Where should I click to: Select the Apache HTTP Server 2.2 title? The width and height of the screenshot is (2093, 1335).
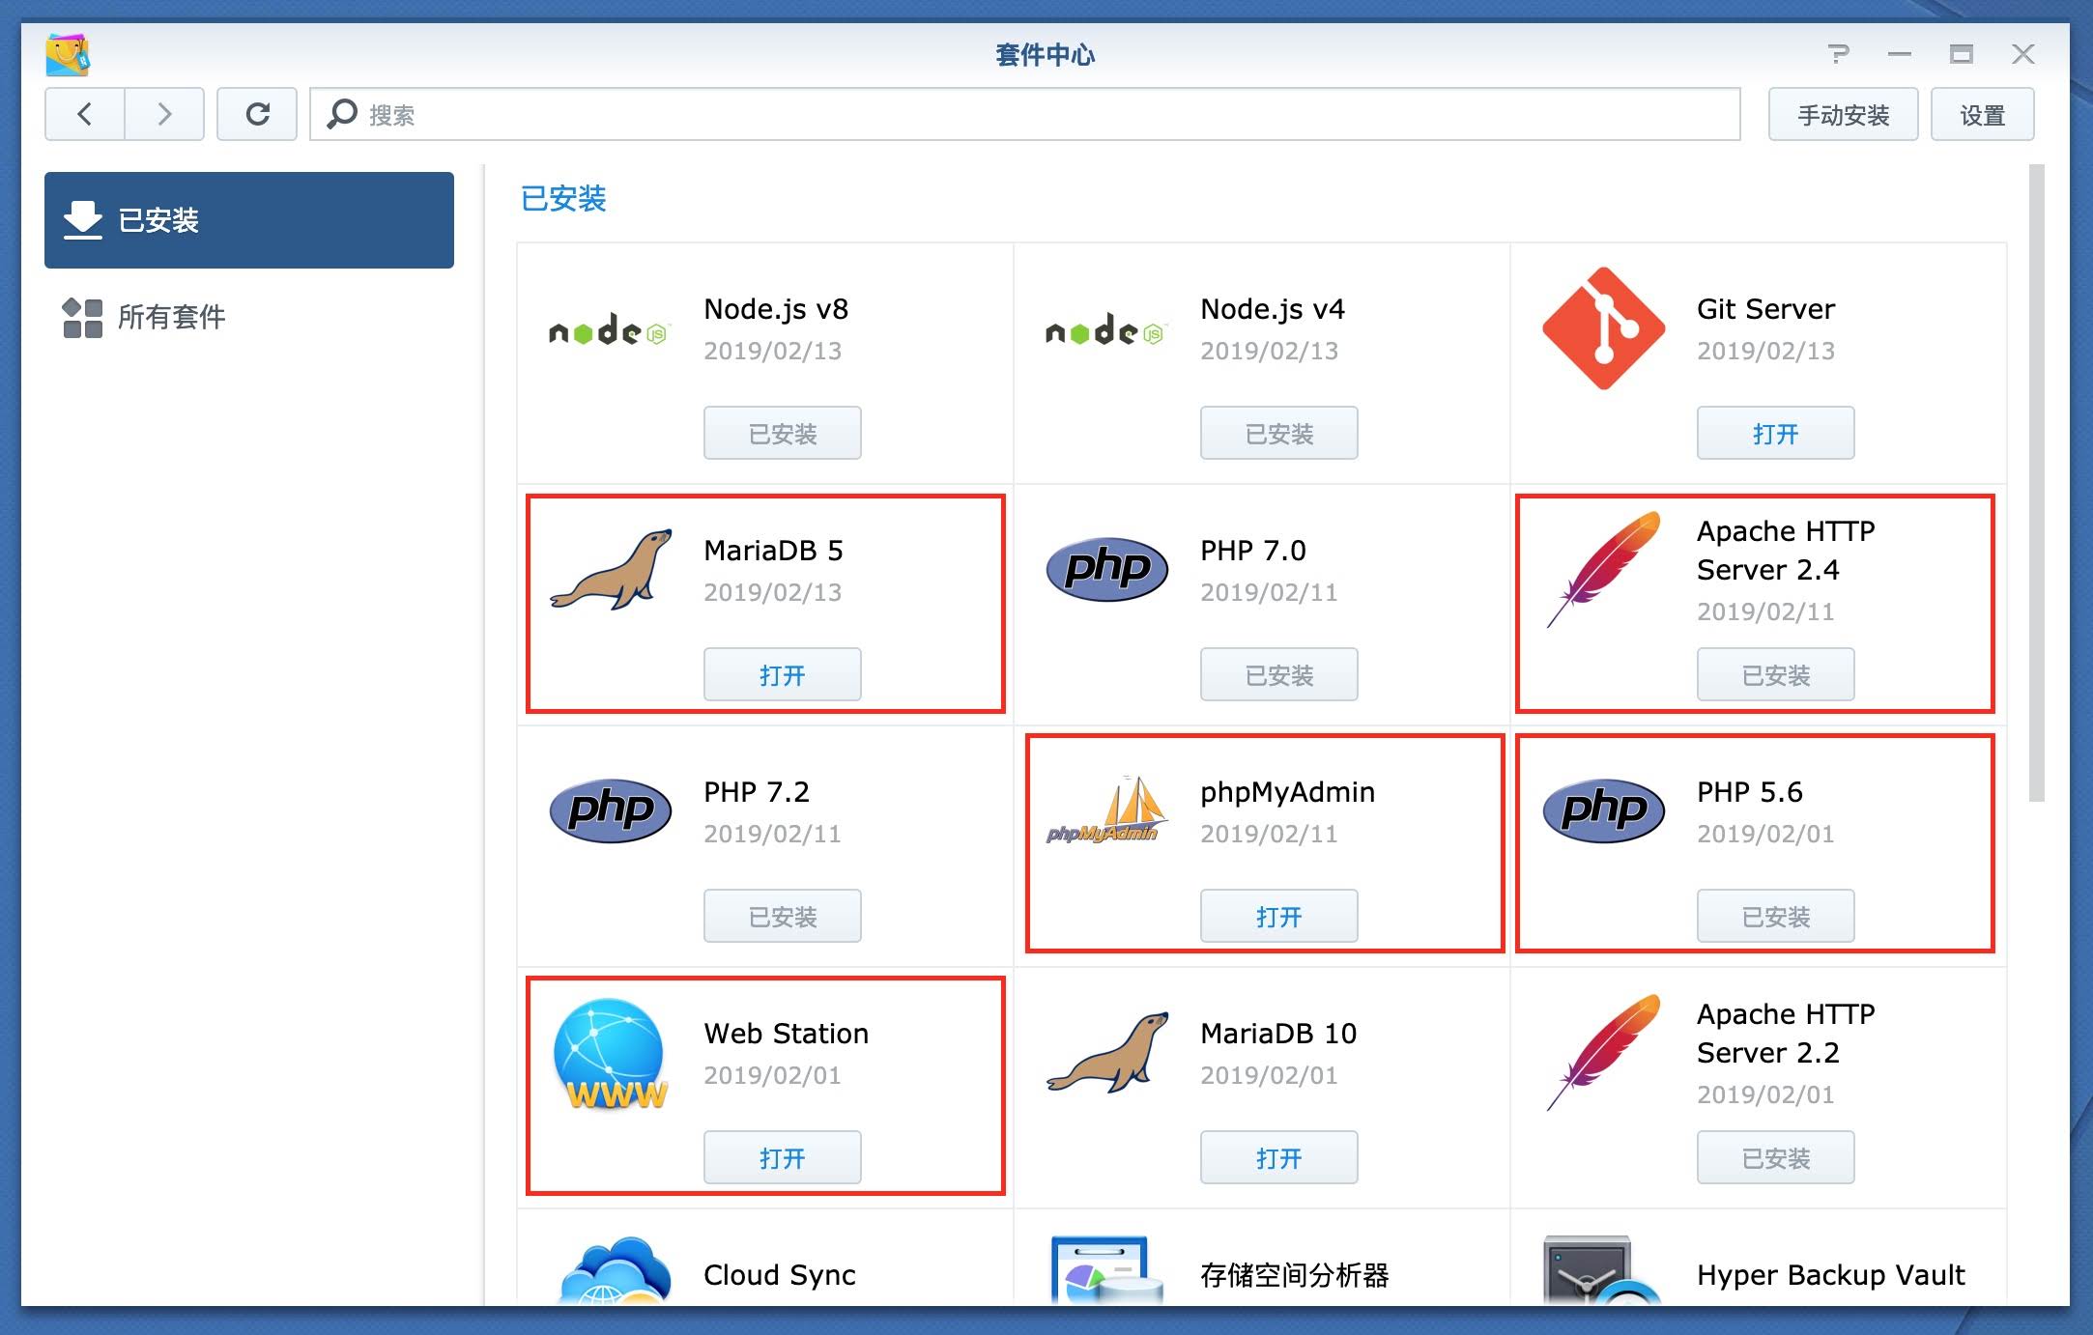(x=1786, y=1034)
